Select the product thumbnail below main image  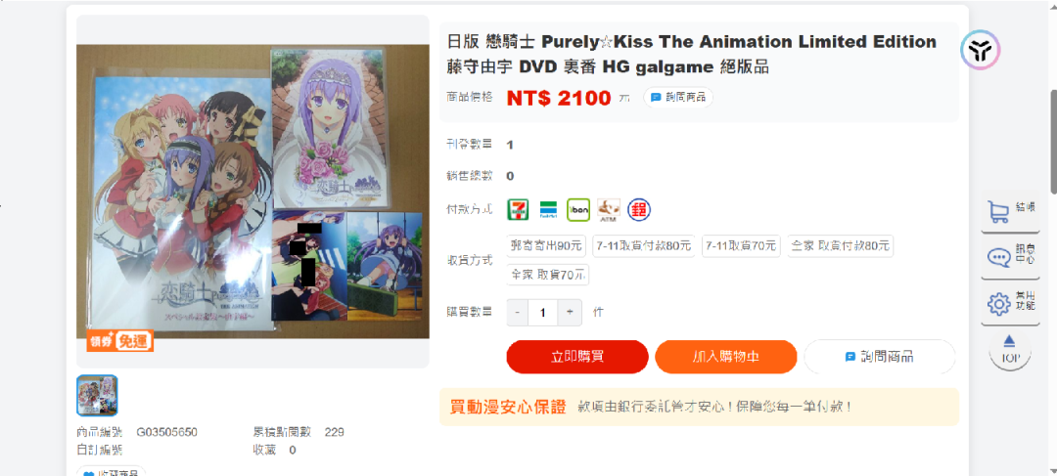point(98,396)
